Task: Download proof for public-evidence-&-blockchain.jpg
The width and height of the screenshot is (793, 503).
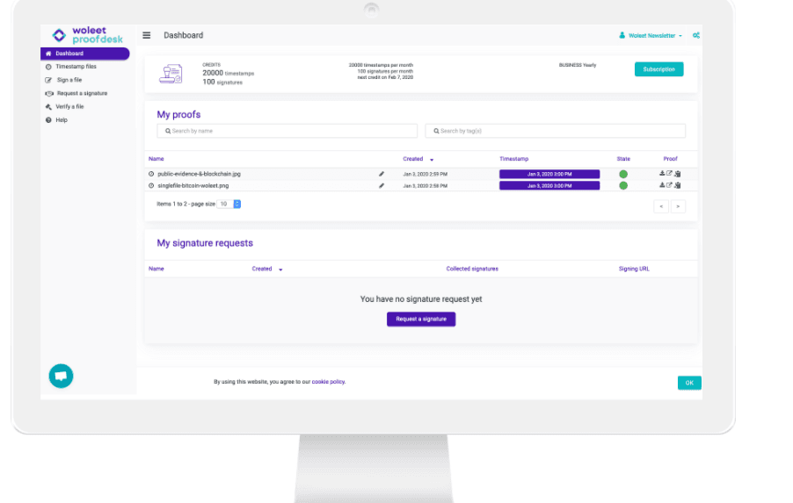Action: click(x=662, y=173)
